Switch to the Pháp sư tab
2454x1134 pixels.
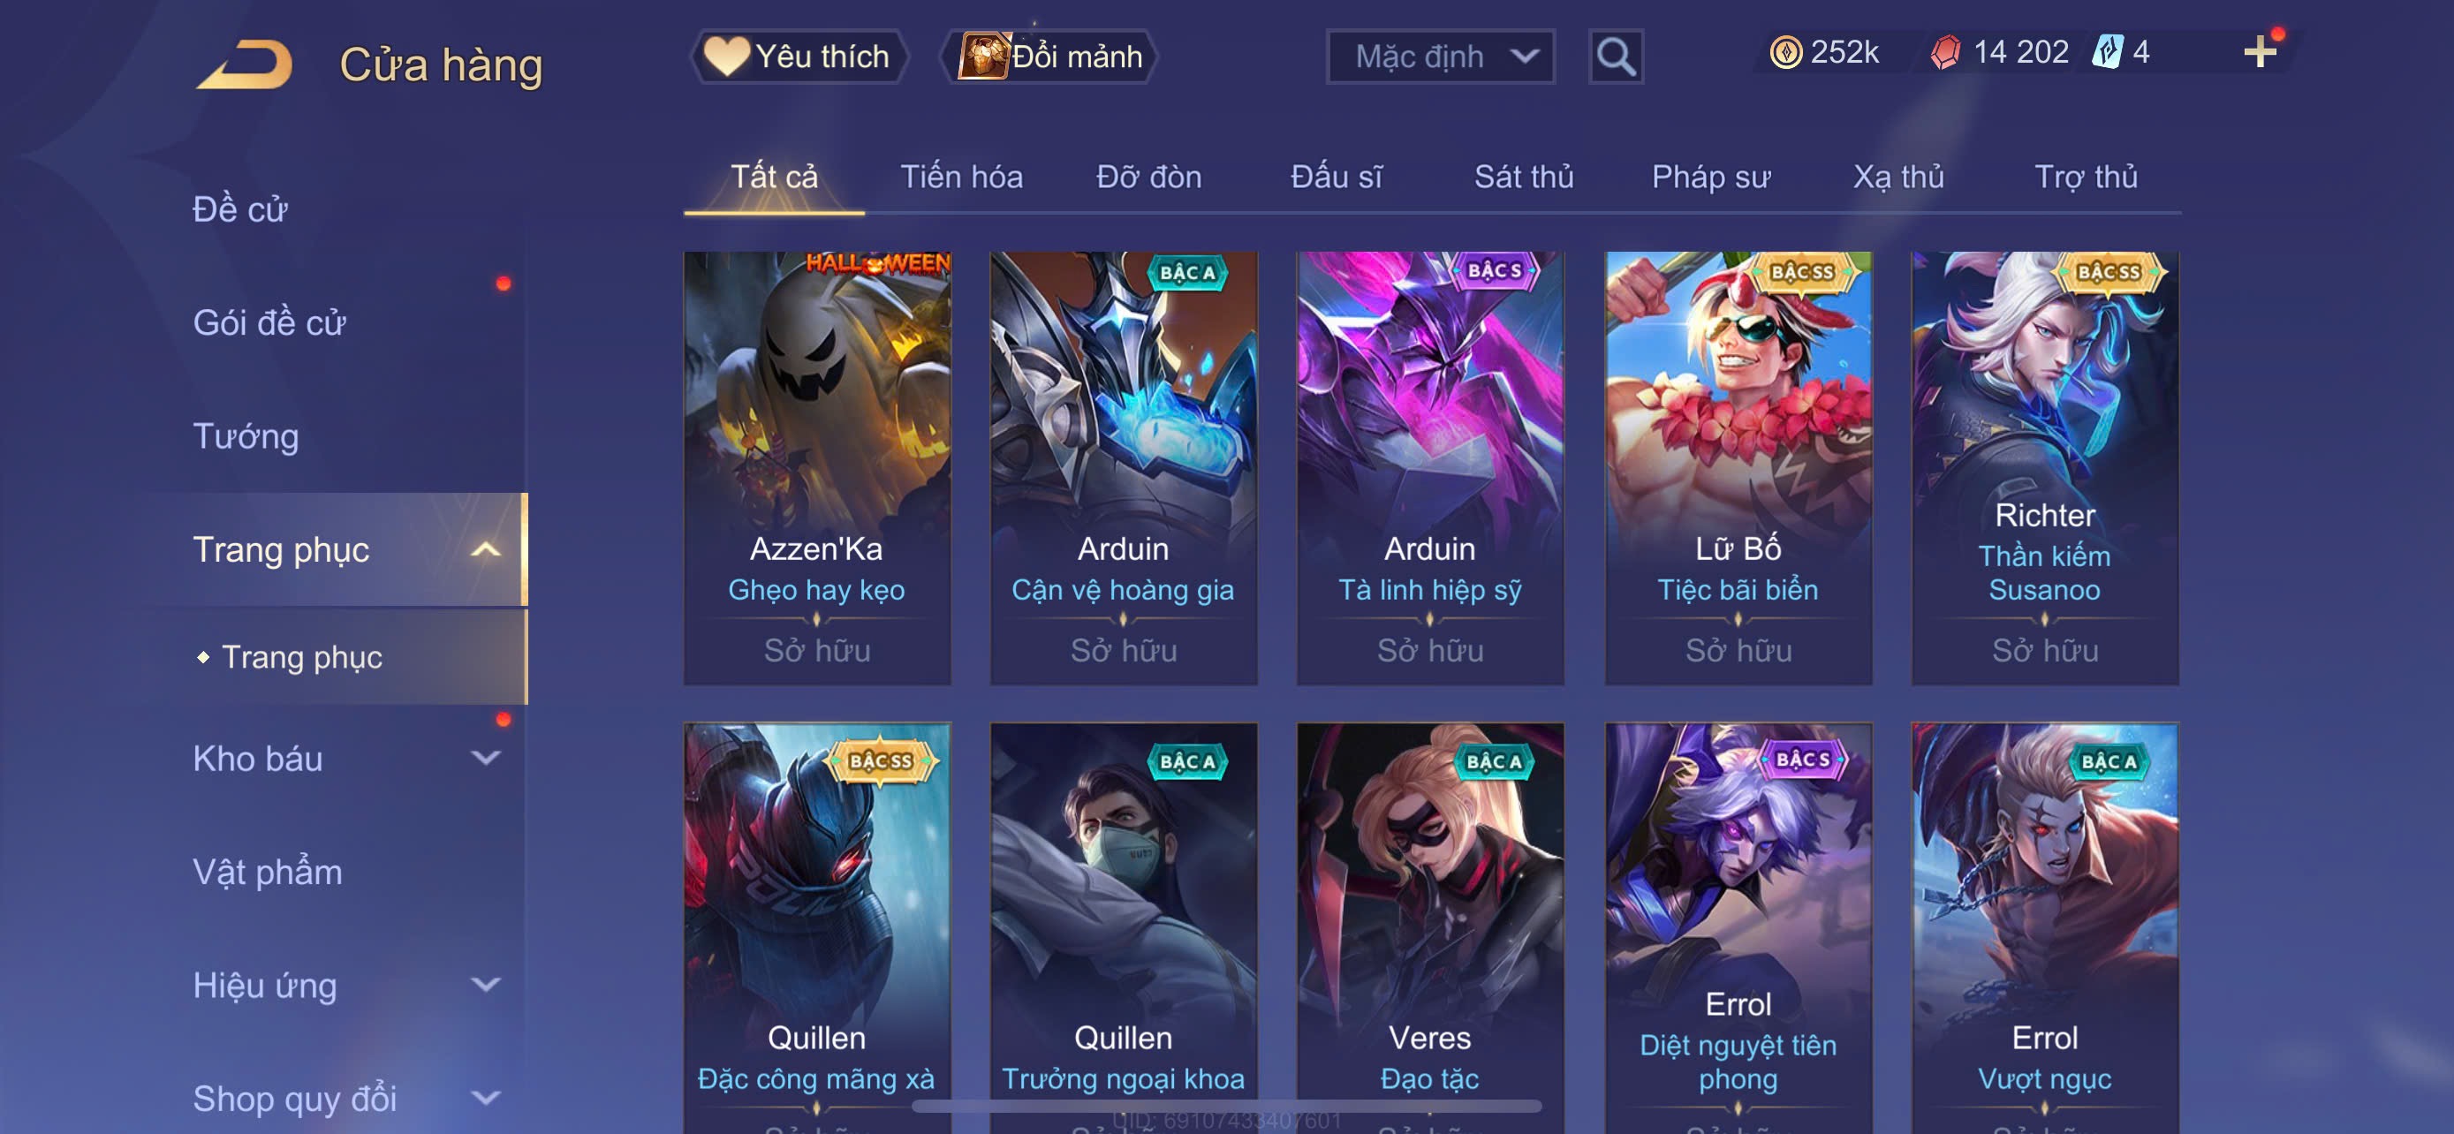pos(1711,176)
